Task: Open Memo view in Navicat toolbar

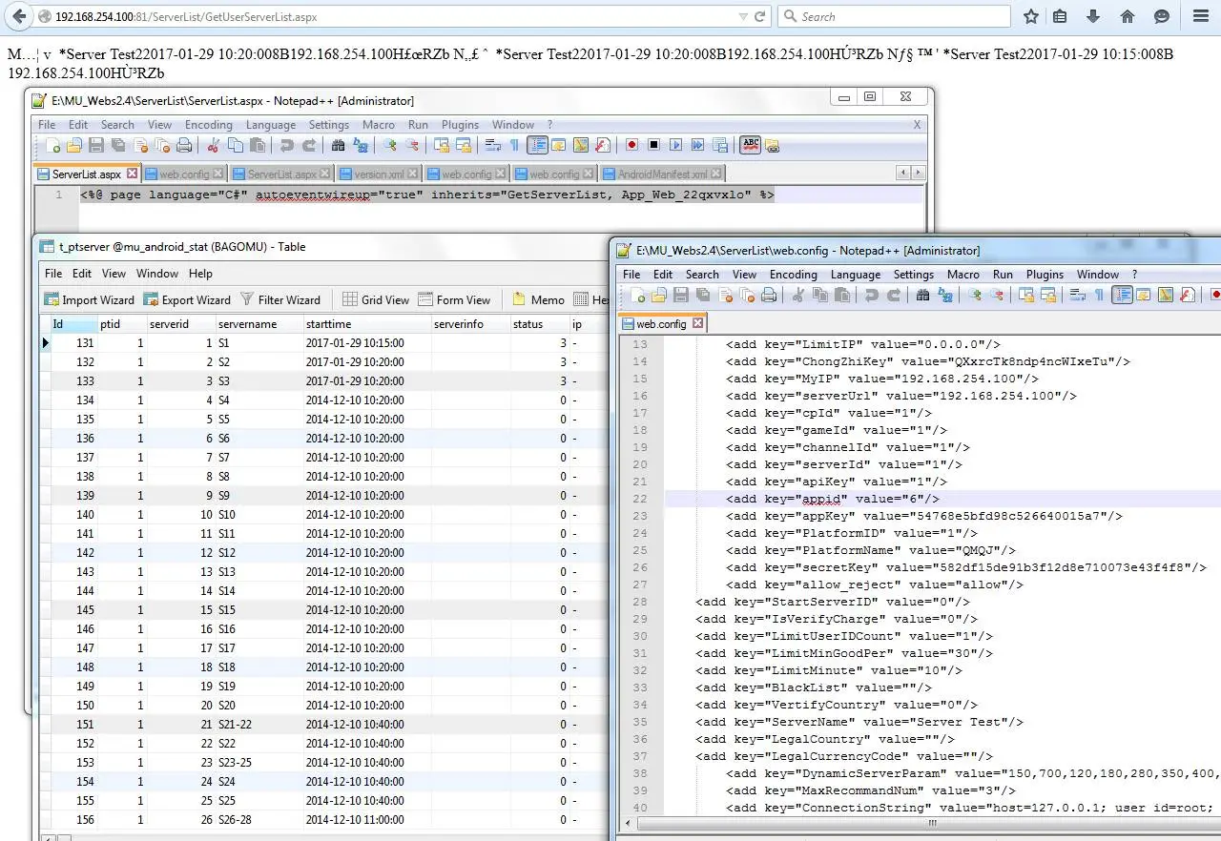Action: [x=538, y=299]
